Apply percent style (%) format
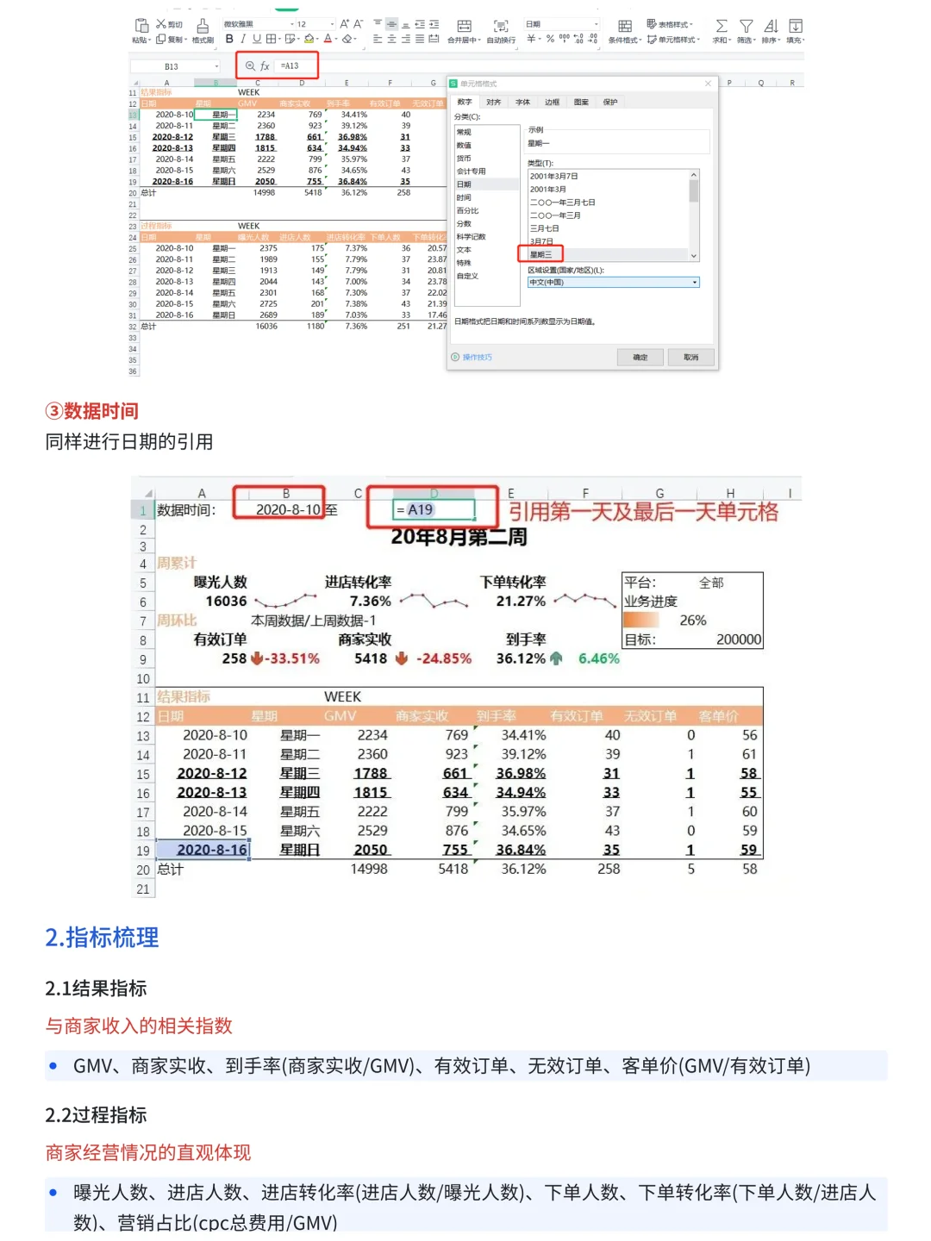The height and width of the screenshot is (1241, 931). 550,39
